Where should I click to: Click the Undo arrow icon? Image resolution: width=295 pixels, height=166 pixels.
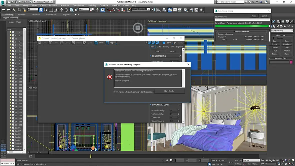coord(3,10)
